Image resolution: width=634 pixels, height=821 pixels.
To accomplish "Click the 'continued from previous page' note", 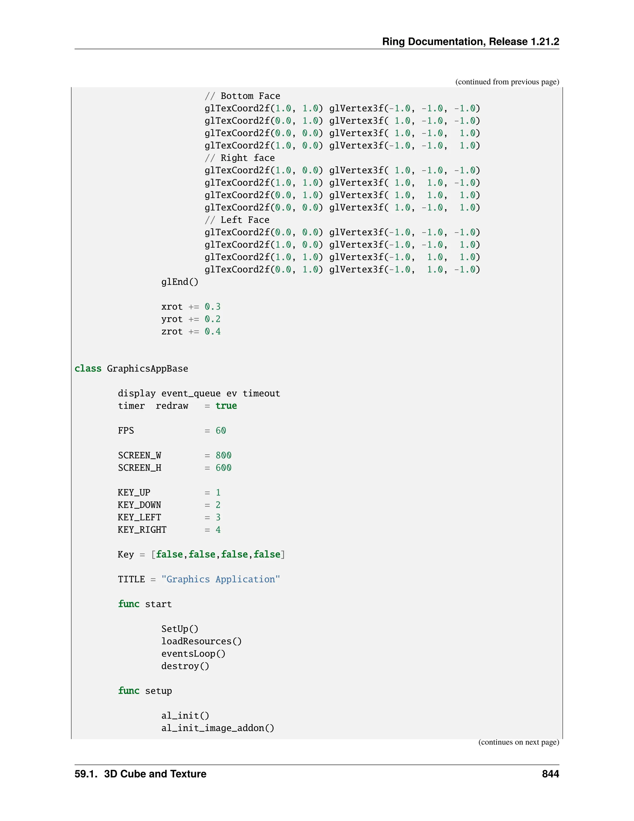I will click(507, 82).
